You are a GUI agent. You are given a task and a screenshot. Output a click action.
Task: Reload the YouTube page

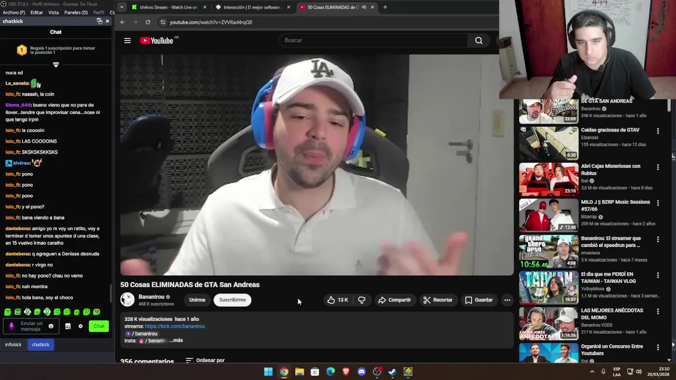[x=148, y=22]
